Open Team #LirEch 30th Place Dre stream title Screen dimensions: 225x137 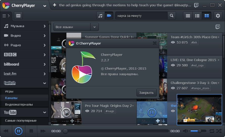point(194,37)
